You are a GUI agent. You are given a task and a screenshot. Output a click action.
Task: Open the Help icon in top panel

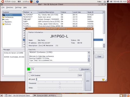pyautogui.click(x=37, y=1)
